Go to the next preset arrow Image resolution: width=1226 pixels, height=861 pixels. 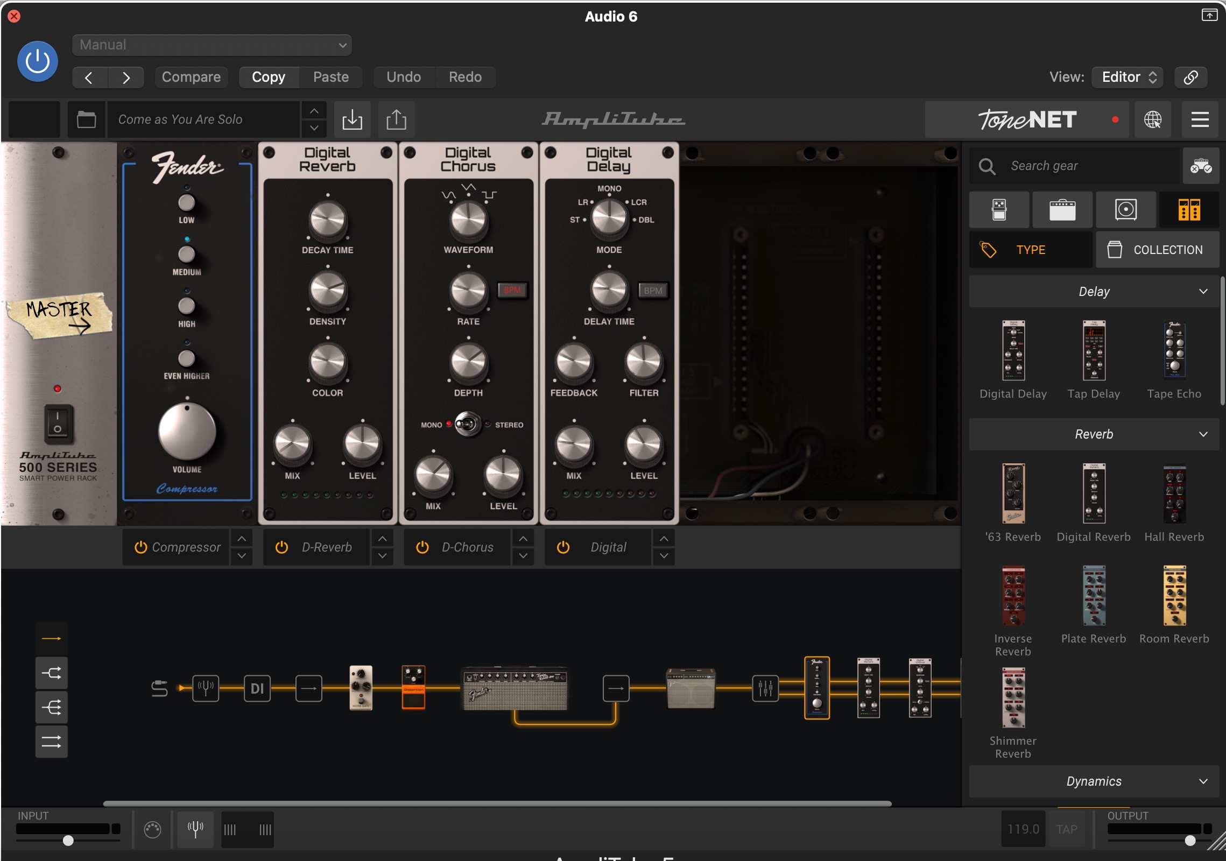click(x=126, y=78)
